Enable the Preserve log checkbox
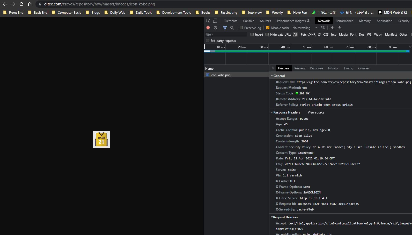The height and width of the screenshot is (235, 412). point(241,28)
